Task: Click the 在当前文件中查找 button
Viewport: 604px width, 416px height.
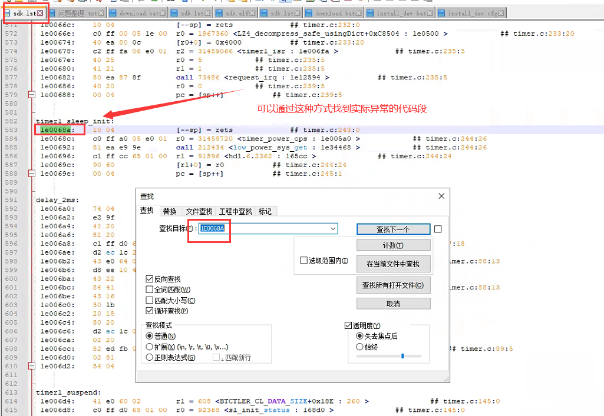Action: coord(393,264)
